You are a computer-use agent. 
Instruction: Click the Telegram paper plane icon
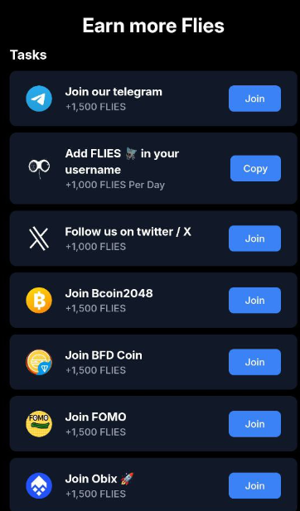(39, 99)
